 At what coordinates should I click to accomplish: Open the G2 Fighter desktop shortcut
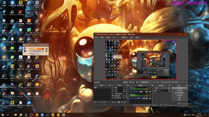click(x=37, y=22)
